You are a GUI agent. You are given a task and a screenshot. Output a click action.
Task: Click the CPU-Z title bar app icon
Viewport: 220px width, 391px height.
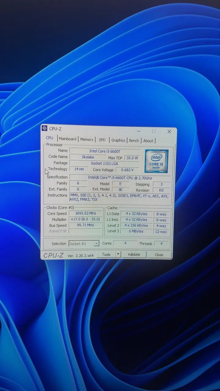pos(45,128)
